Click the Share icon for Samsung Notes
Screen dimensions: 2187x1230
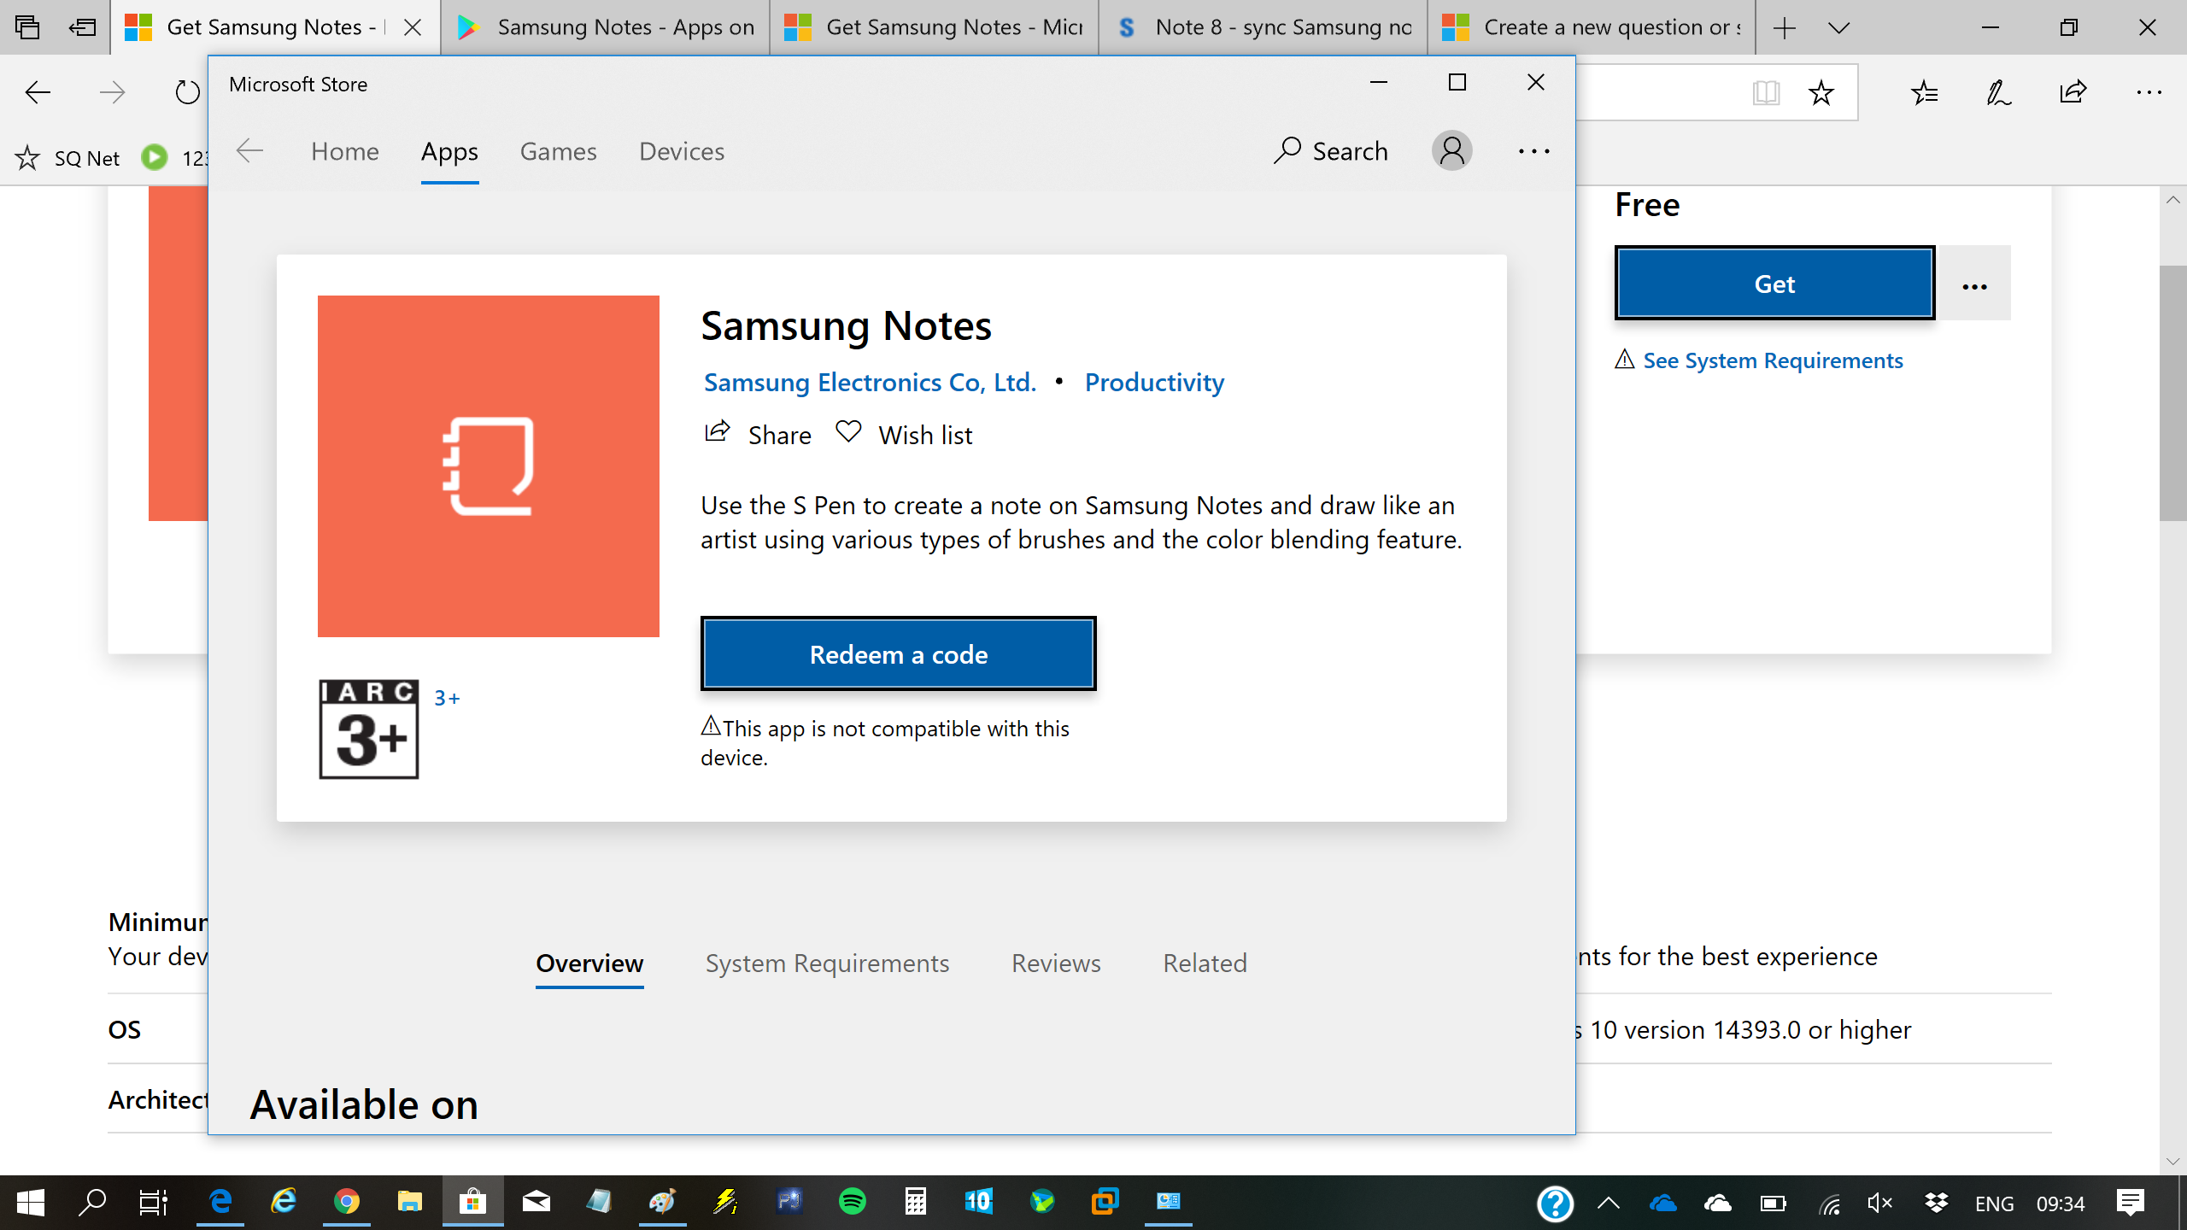pyautogui.click(x=718, y=434)
